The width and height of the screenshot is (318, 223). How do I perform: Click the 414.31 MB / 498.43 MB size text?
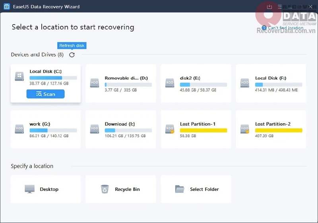click(276, 90)
